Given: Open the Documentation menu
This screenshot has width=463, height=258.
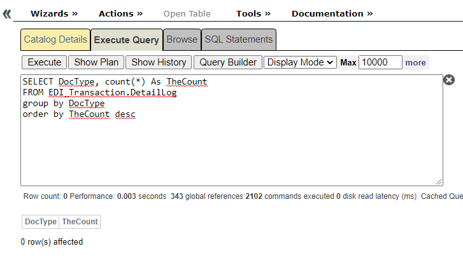Looking at the screenshot, I should 332,13.
